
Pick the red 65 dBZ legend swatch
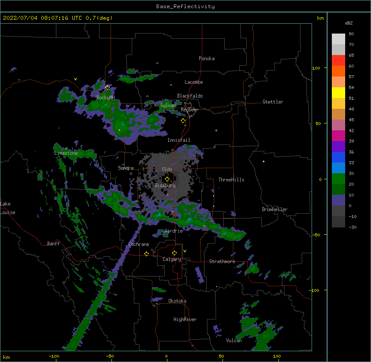click(x=338, y=61)
